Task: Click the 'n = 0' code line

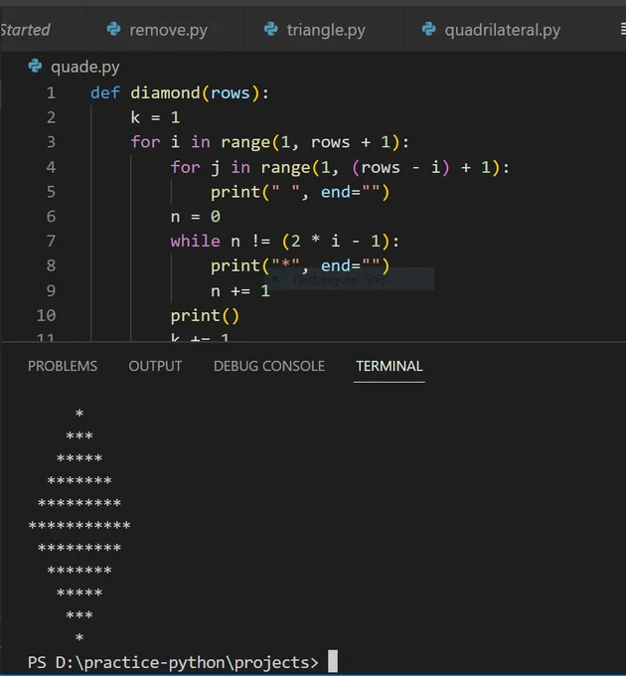Action: pos(195,217)
